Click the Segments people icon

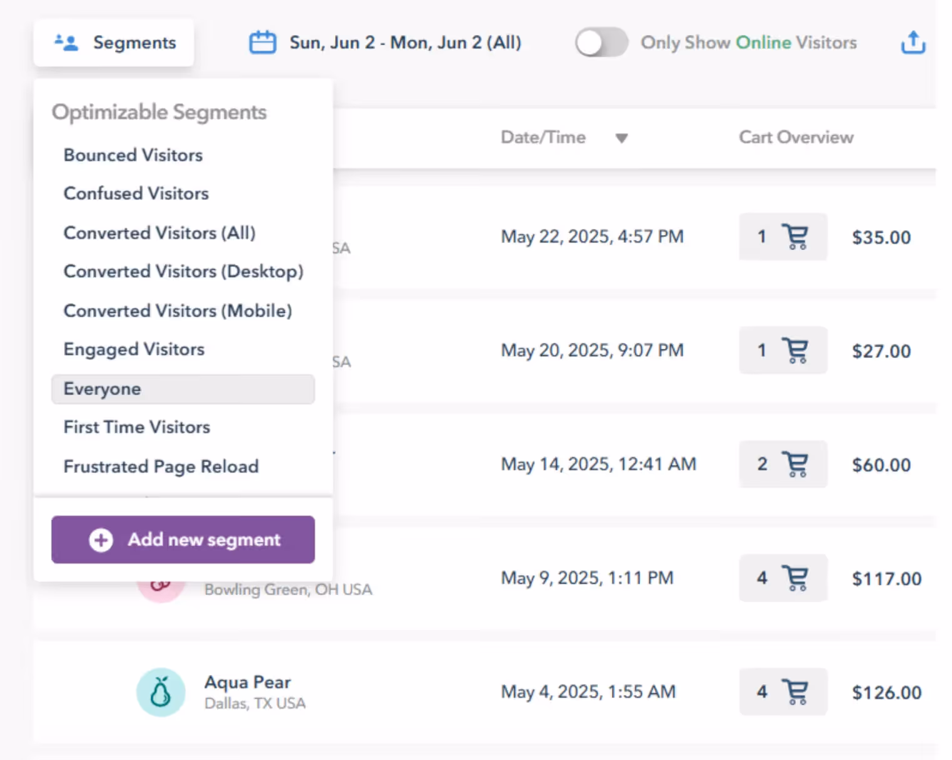click(66, 42)
